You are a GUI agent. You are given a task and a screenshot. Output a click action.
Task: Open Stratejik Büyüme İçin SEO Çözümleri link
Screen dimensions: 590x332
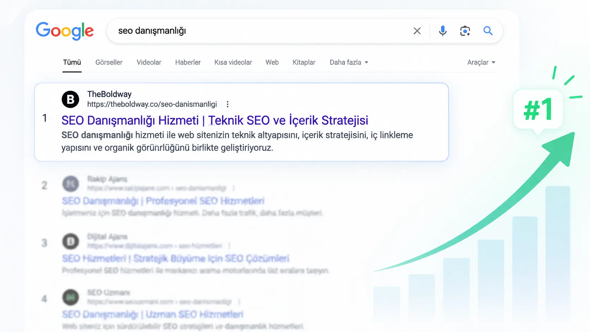[176, 259]
